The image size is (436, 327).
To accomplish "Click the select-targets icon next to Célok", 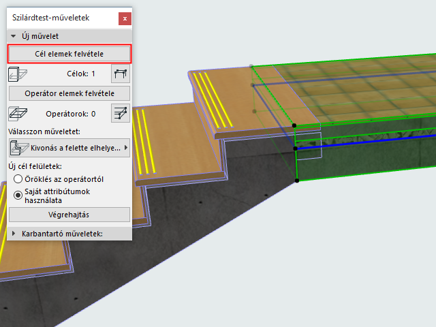I will coord(121,74).
